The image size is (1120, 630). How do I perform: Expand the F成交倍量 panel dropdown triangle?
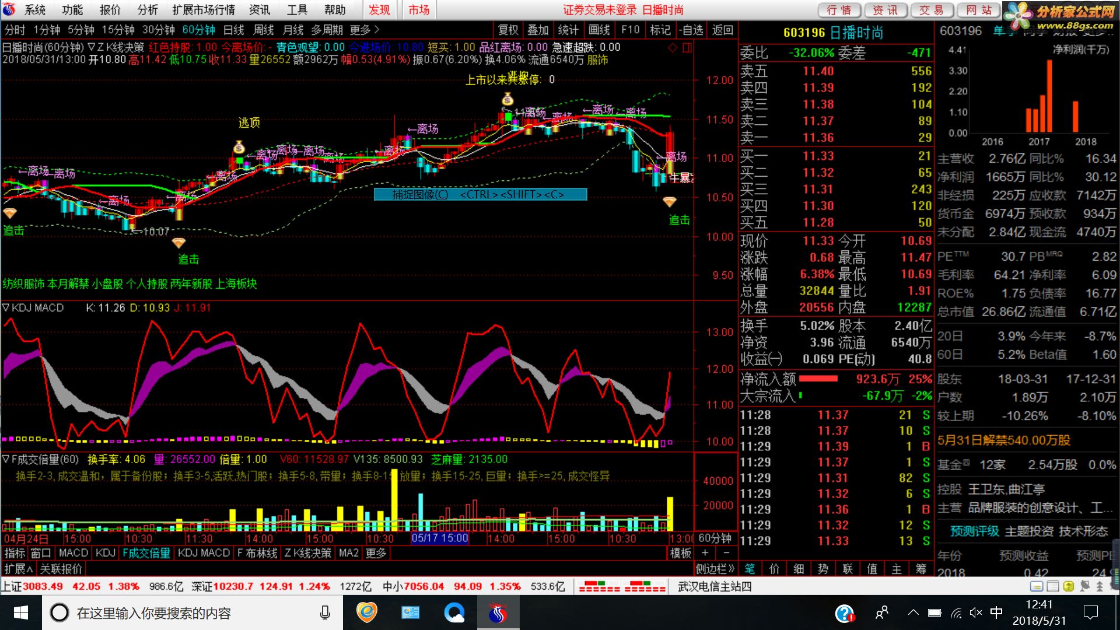pyautogui.click(x=6, y=459)
